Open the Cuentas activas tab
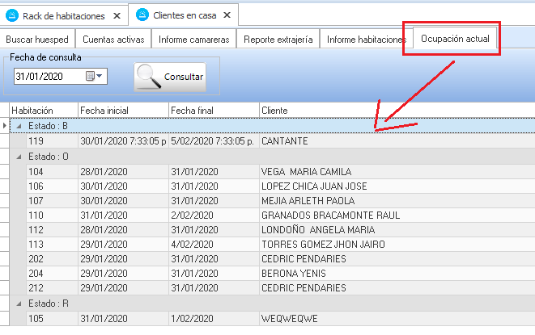 113,39
